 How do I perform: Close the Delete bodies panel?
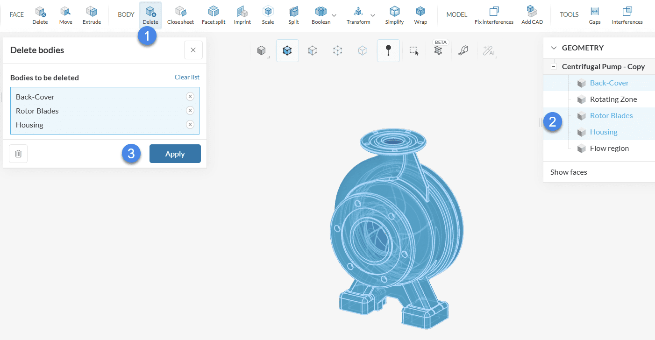(193, 50)
